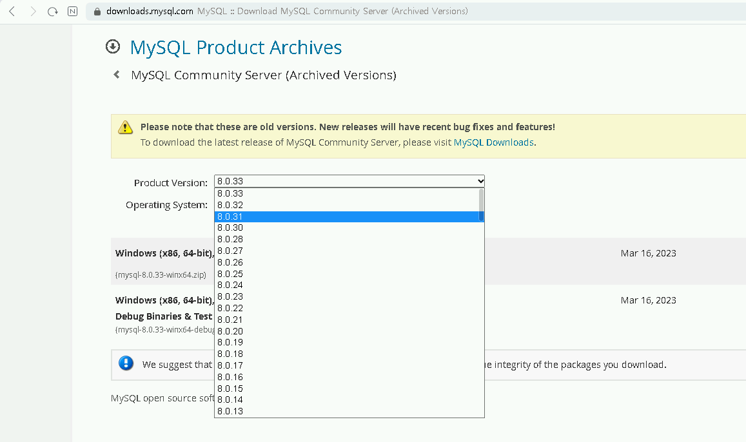Click the MySQL Community Server (Archived Versions) heading

(x=264, y=75)
